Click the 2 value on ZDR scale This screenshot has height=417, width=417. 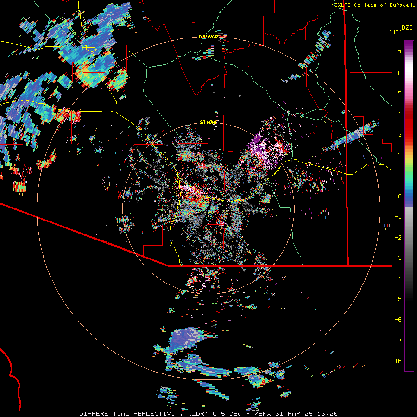click(x=400, y=155)
